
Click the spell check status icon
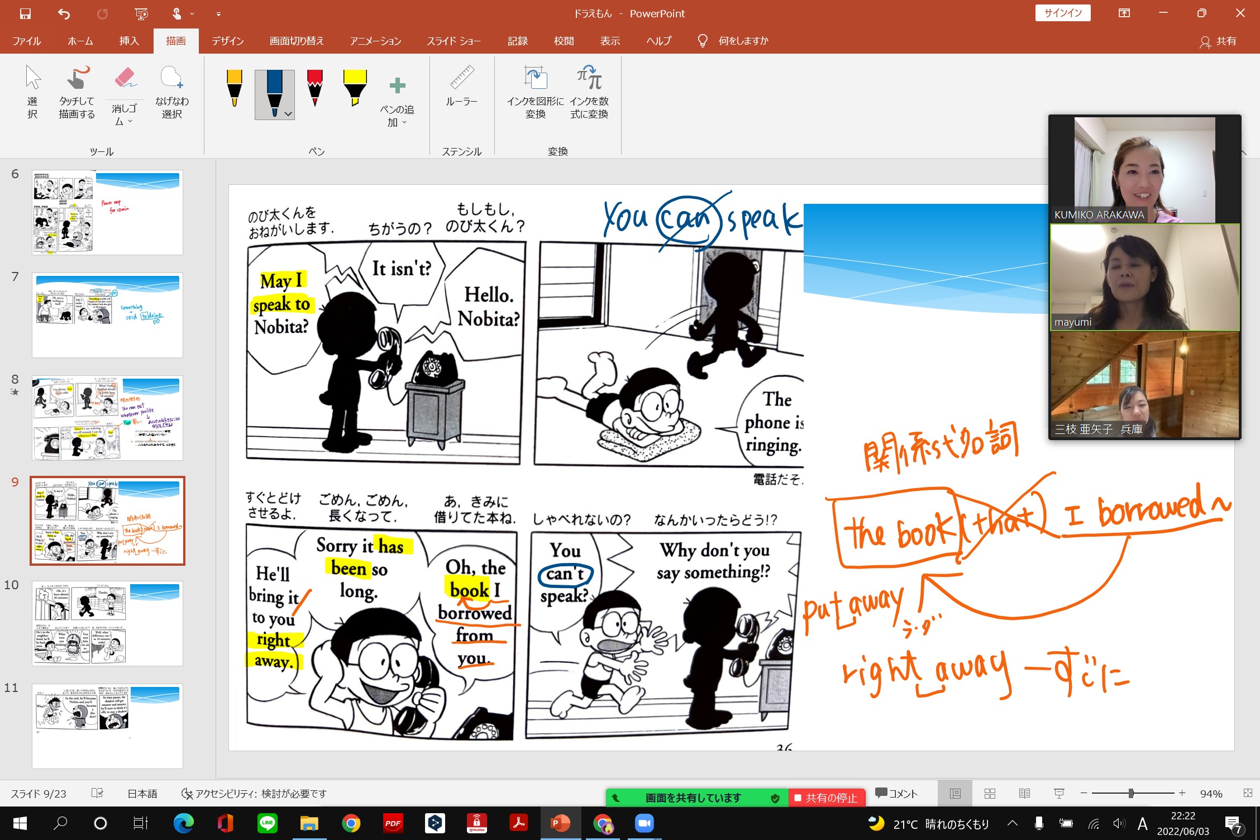(x=97, y=793)
